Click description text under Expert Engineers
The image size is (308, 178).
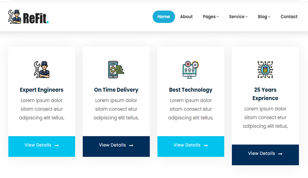pyautogui.click(x=42, y=109)
